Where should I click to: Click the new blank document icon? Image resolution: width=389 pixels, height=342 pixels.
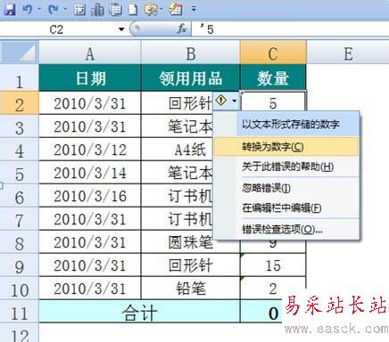click(x=133, y=10)
